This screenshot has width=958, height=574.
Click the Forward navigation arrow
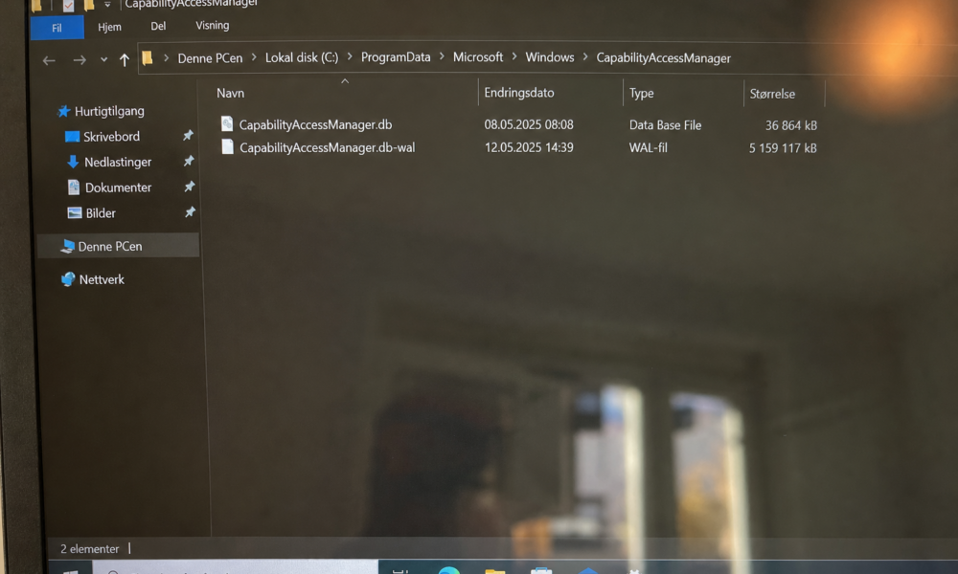click(80, 60)
